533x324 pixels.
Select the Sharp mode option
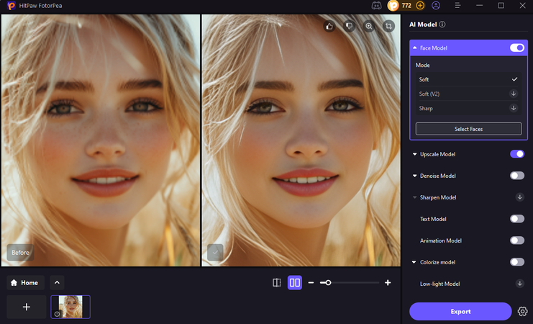(x=468, y=108)
